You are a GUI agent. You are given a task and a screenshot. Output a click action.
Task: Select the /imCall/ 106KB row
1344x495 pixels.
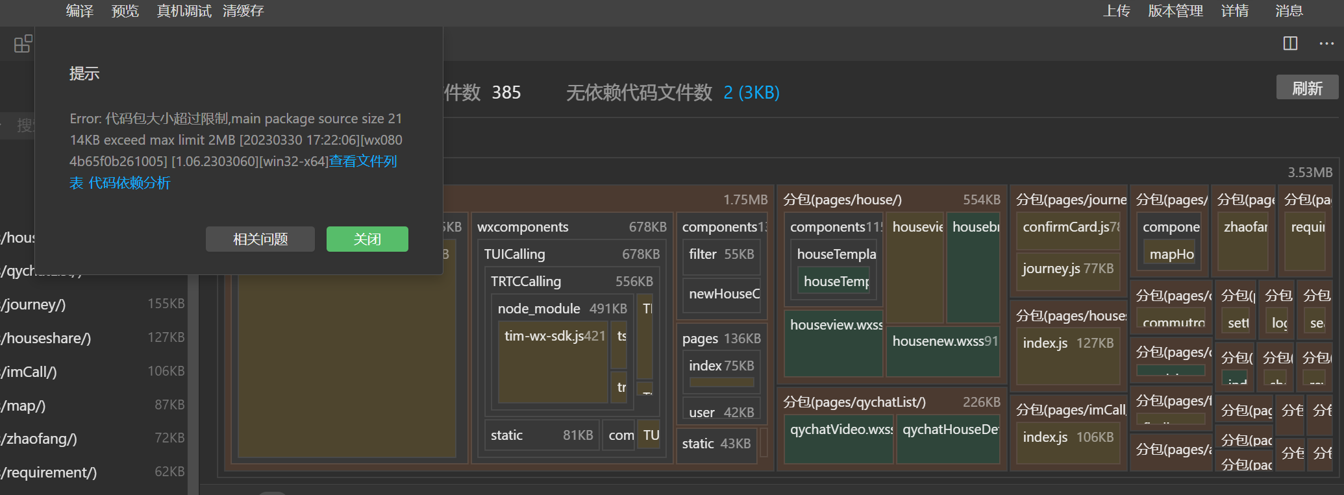pos(93,372)
